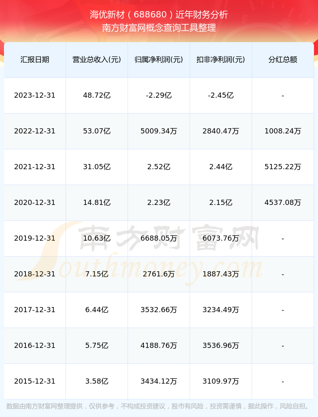Screen dimensions: 318x417
Task: Select the 6688.05万 net profit cell
Action: click(x=159, y=239)
